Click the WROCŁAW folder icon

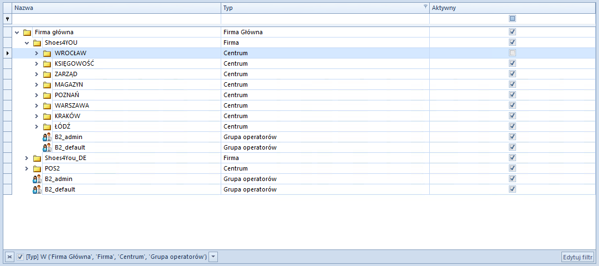click(46, 53)
